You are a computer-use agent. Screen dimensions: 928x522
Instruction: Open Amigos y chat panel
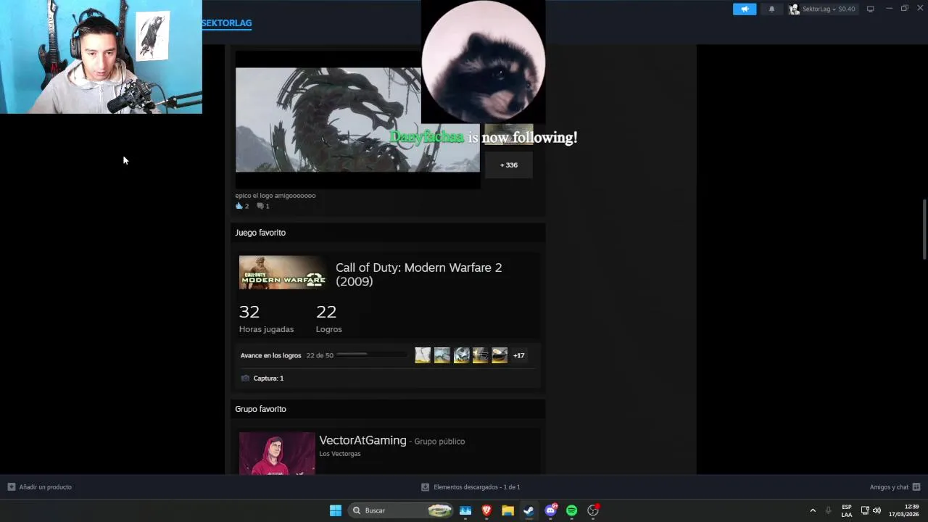click(x=895, y=486)
